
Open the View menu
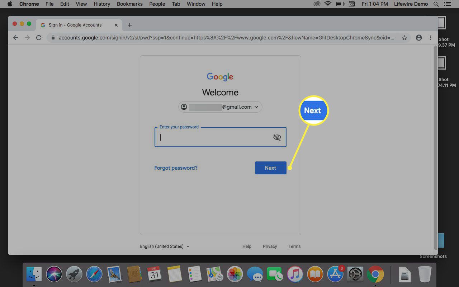(81, 4)
